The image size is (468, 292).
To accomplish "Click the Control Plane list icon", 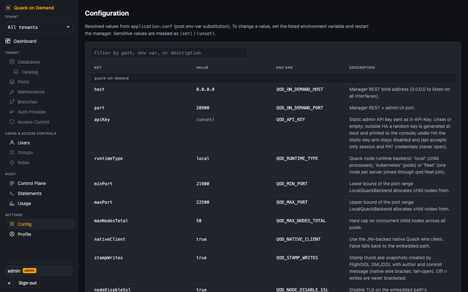I will [x=12, y=183].
